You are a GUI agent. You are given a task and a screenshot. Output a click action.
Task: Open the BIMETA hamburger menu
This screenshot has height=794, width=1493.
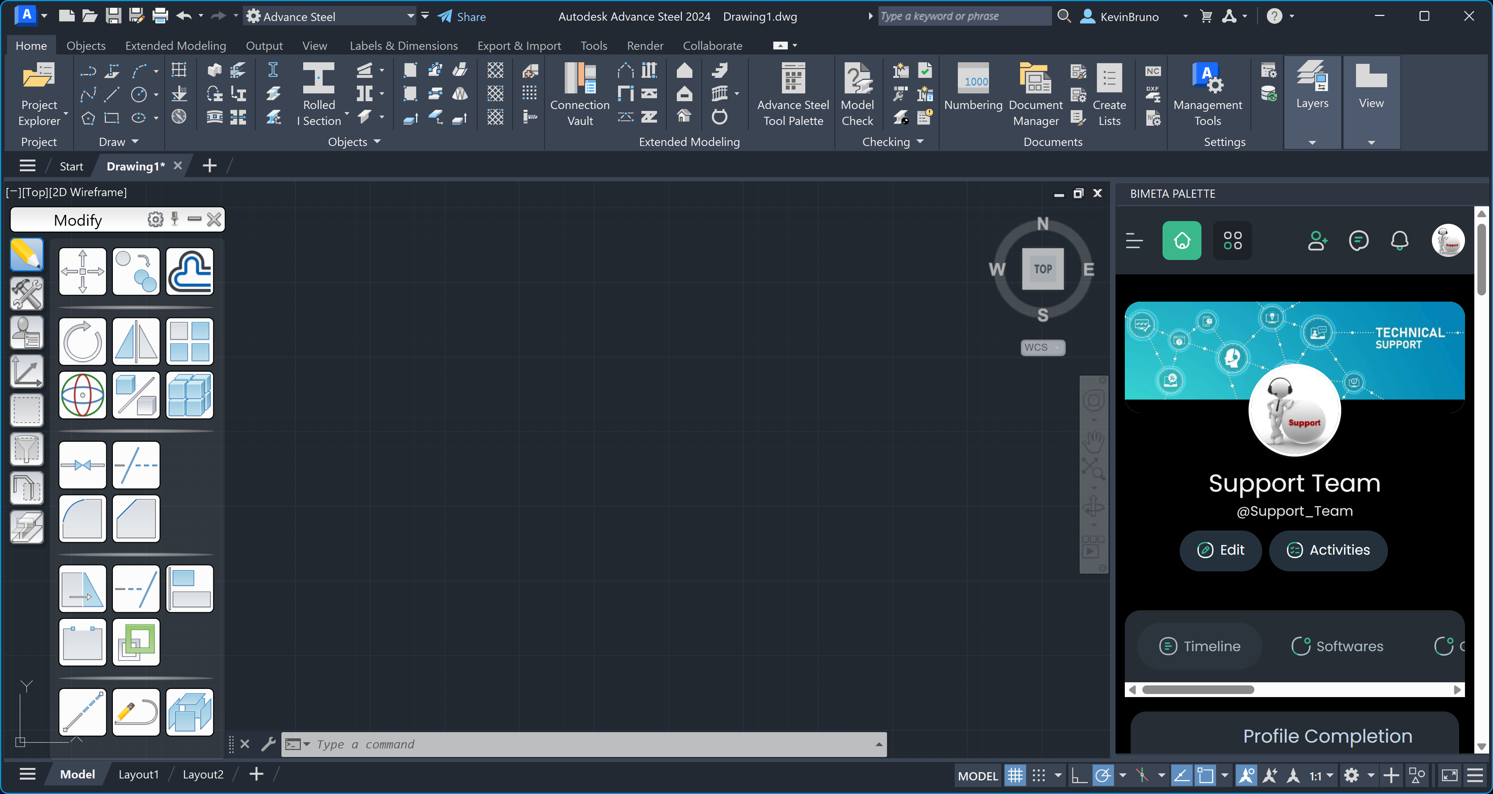click(x=1134, y=241)
